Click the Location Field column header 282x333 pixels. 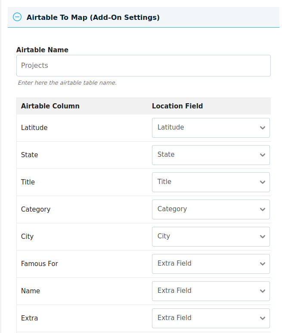point(177,106)
